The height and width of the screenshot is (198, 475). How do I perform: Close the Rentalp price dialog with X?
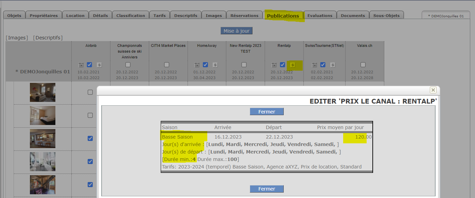point(433,90)
